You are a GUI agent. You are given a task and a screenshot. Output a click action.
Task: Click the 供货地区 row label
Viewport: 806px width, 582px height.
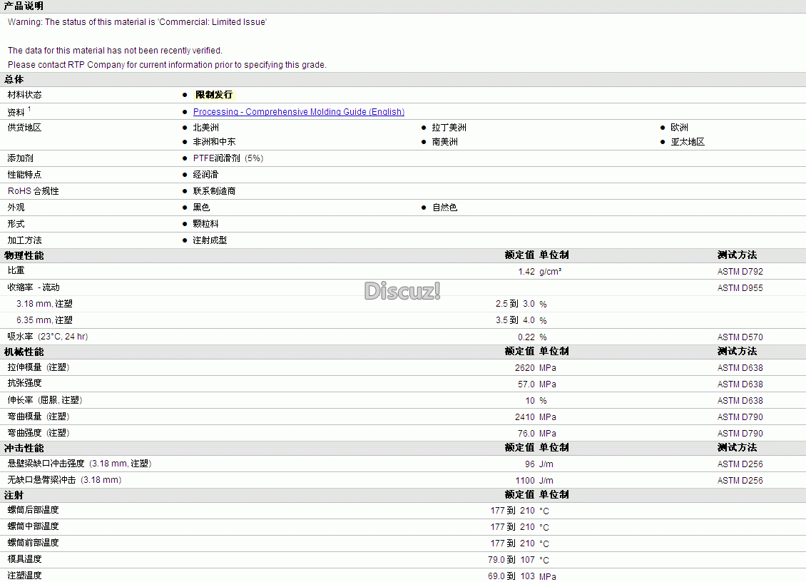coord(25,128)
